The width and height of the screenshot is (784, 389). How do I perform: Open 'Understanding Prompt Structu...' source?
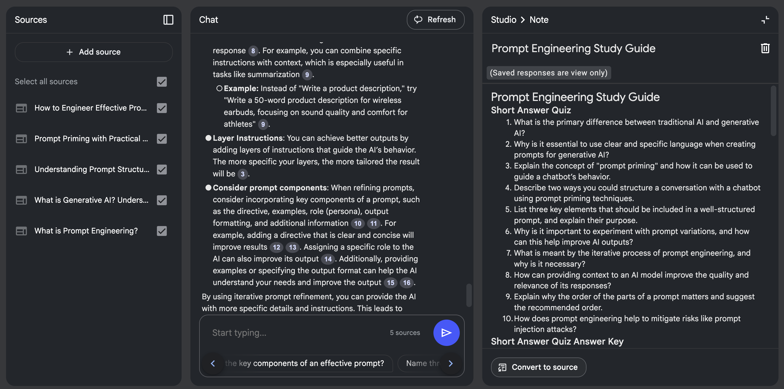92,170
